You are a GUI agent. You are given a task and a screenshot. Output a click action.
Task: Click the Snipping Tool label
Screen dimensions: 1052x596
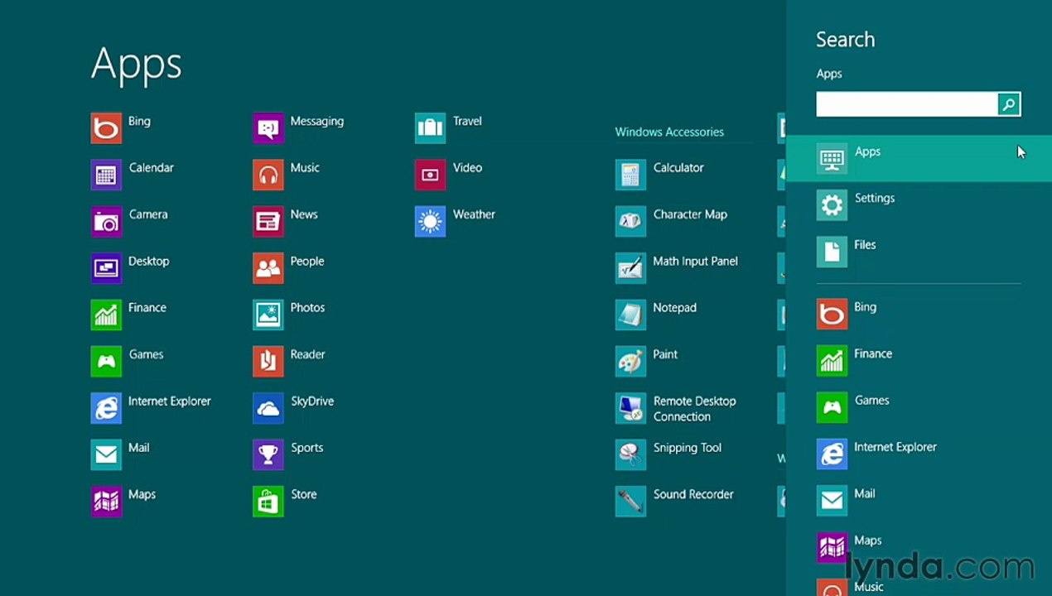coord(688,447)
